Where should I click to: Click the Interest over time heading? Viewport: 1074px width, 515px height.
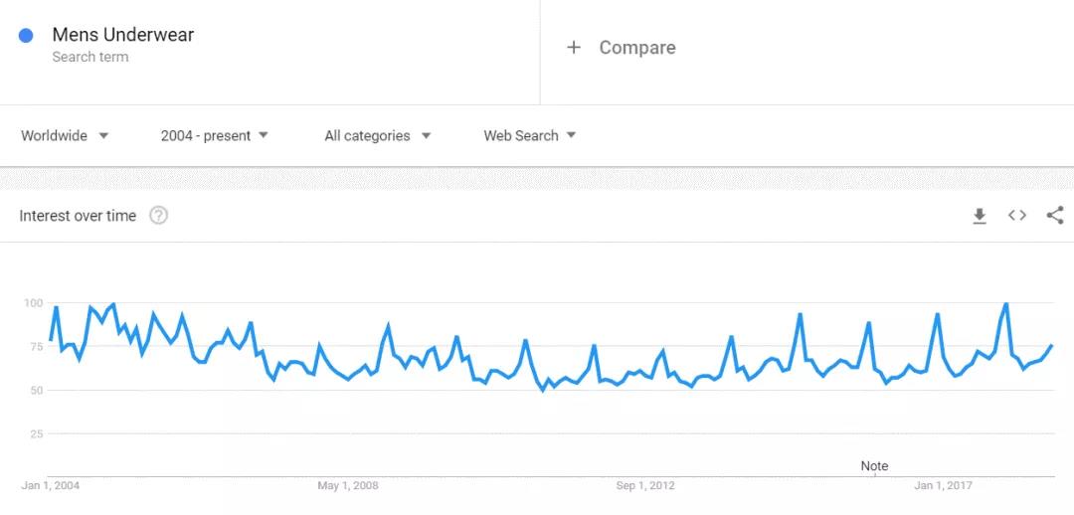pos(78,216)
